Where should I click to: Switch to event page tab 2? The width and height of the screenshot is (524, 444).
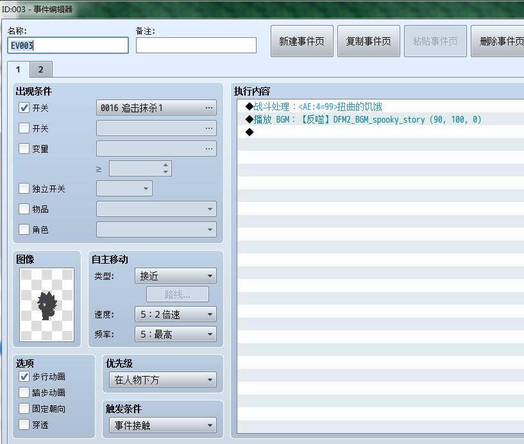point(41,69)
